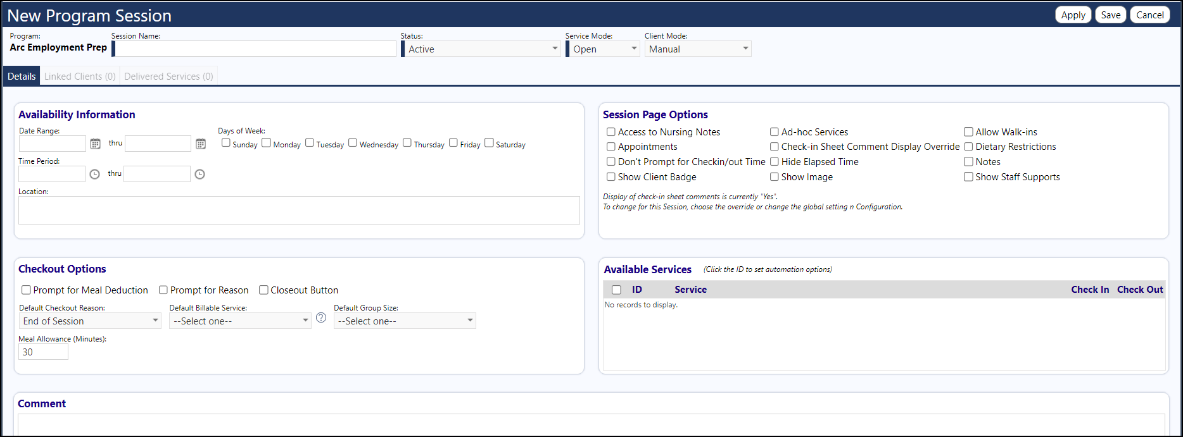
Task: Open the Status dropdown showing Active
Action: click(482, 49)
